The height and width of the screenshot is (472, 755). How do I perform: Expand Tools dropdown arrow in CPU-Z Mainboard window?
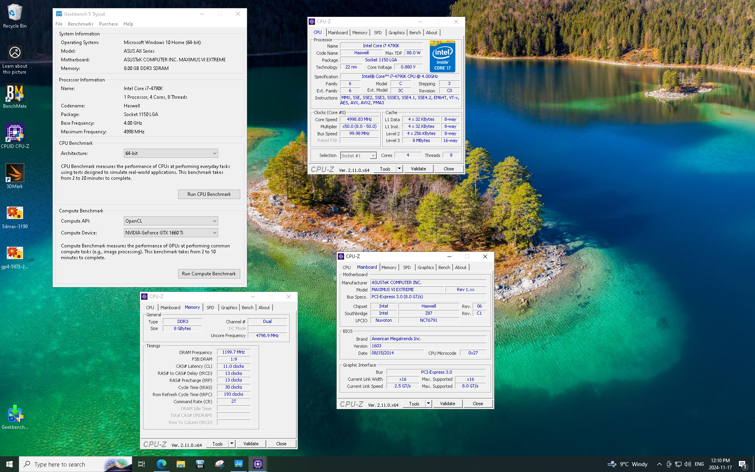pos(428,404)
